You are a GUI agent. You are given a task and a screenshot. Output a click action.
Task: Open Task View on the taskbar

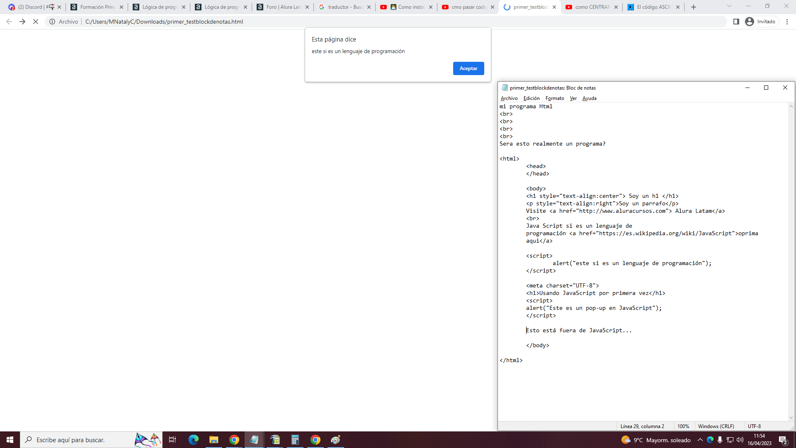(x=172, y=440)
